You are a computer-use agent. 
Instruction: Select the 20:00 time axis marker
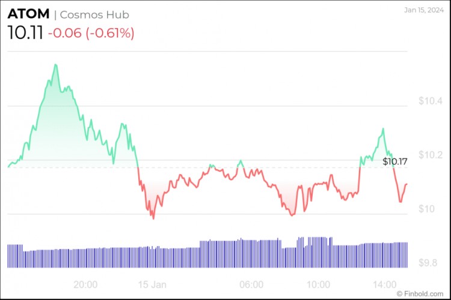point(85,284)
